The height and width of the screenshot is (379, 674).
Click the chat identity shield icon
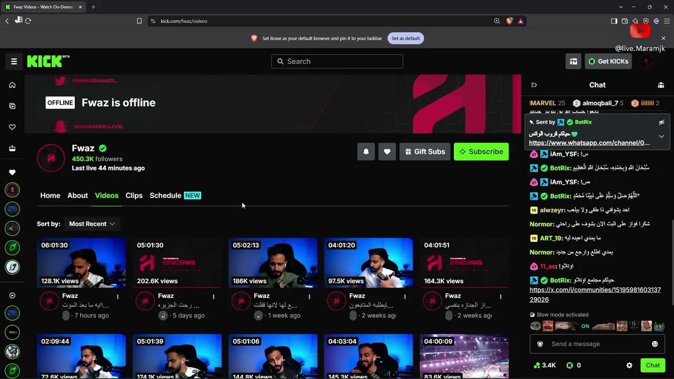[540, 344]
